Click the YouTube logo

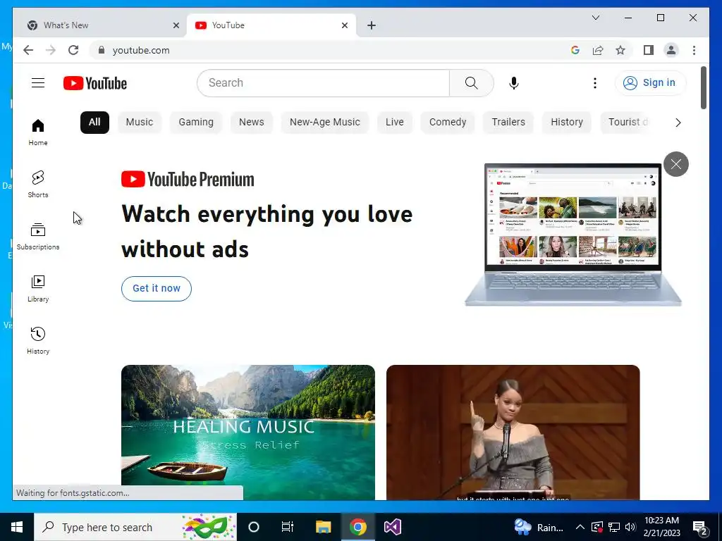point(95,83)
